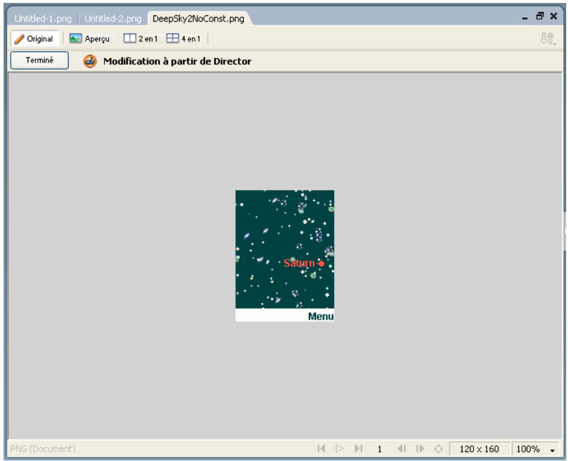The width and height of the screenshot is (568, 461).
Task: Click the red Saturn dot on canvas
Action: 321,263
